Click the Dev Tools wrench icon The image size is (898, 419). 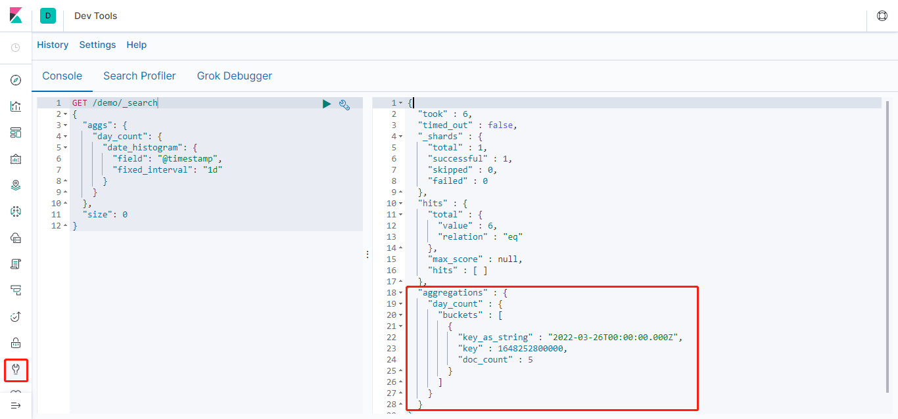click(16, 370)
